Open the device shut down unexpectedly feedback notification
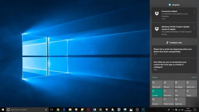This screenshot has width=199, height=112. [174, 52]
